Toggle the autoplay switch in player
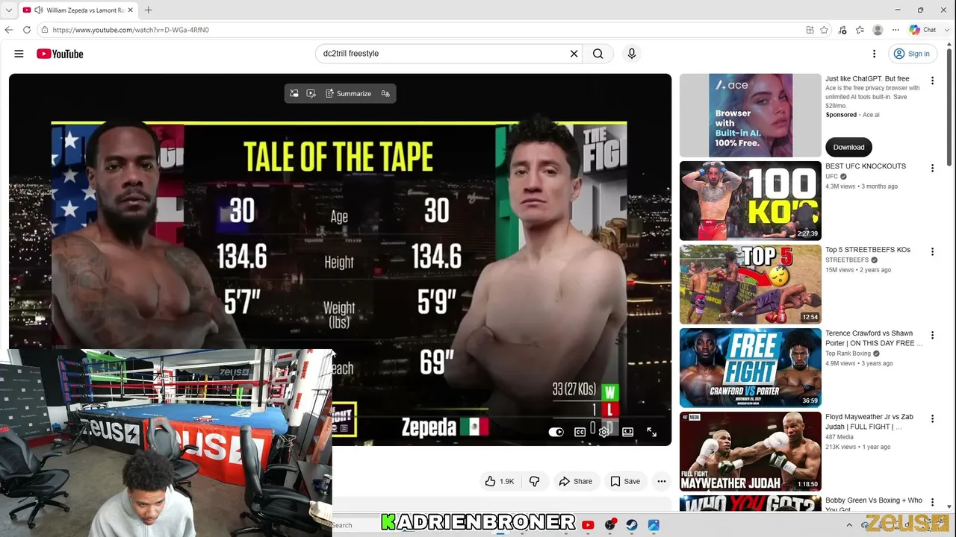956x537 pixels. pyautogui.click(x=556, y=432)
